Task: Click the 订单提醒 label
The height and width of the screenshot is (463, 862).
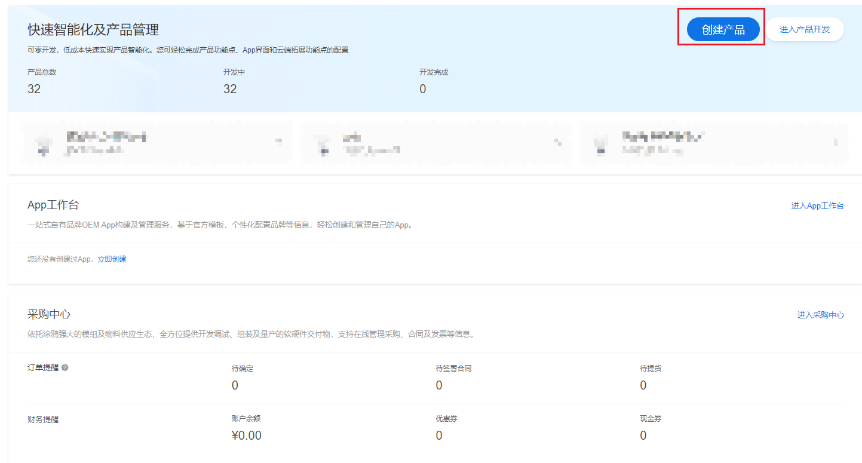Action: 43,367
